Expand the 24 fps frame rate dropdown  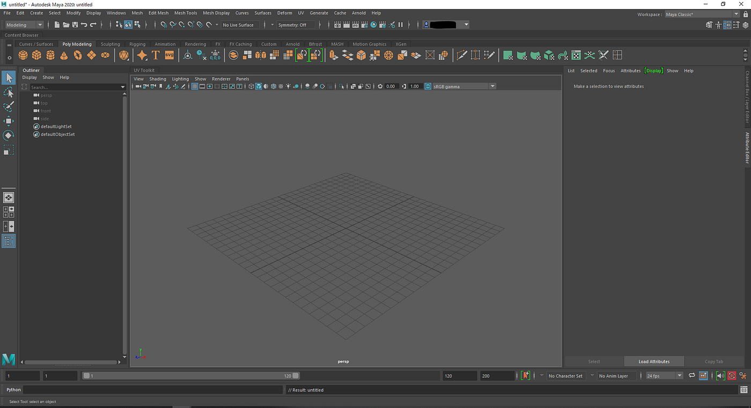[x=679, y=376]
